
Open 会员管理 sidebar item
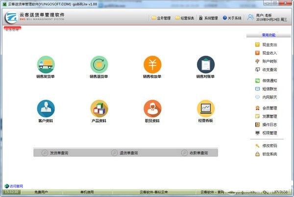pyautogui.click(x=266, y=108)
